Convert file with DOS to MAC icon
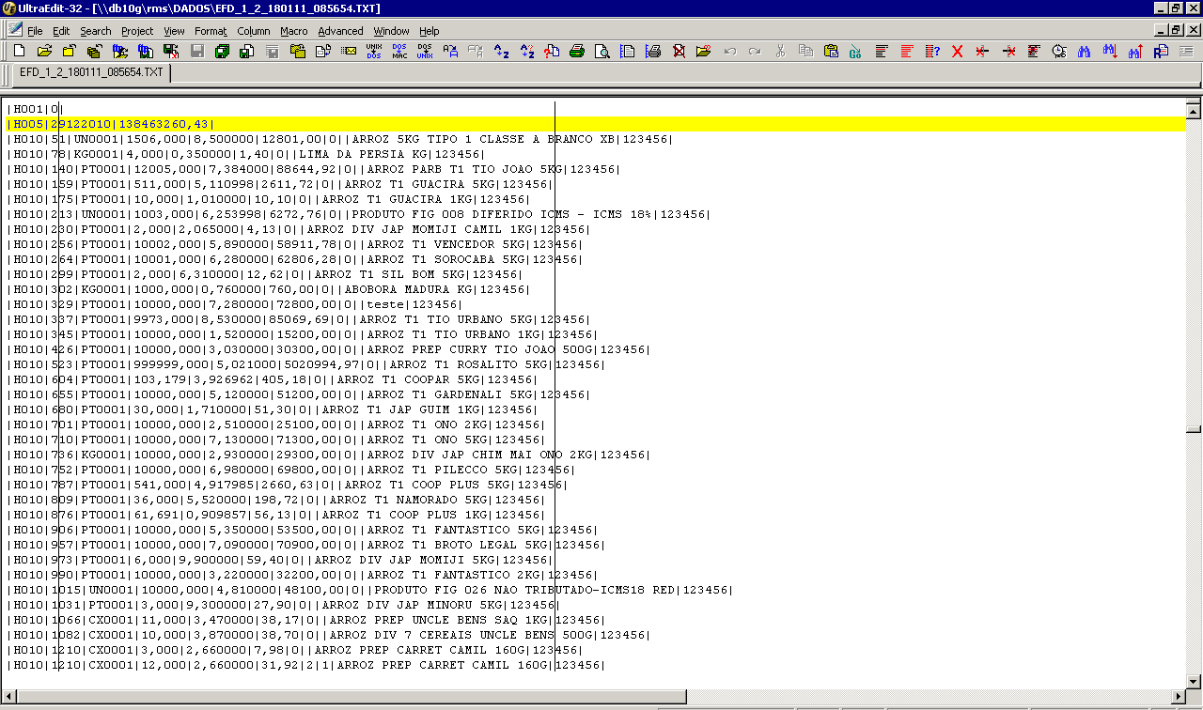 [399, 51]
